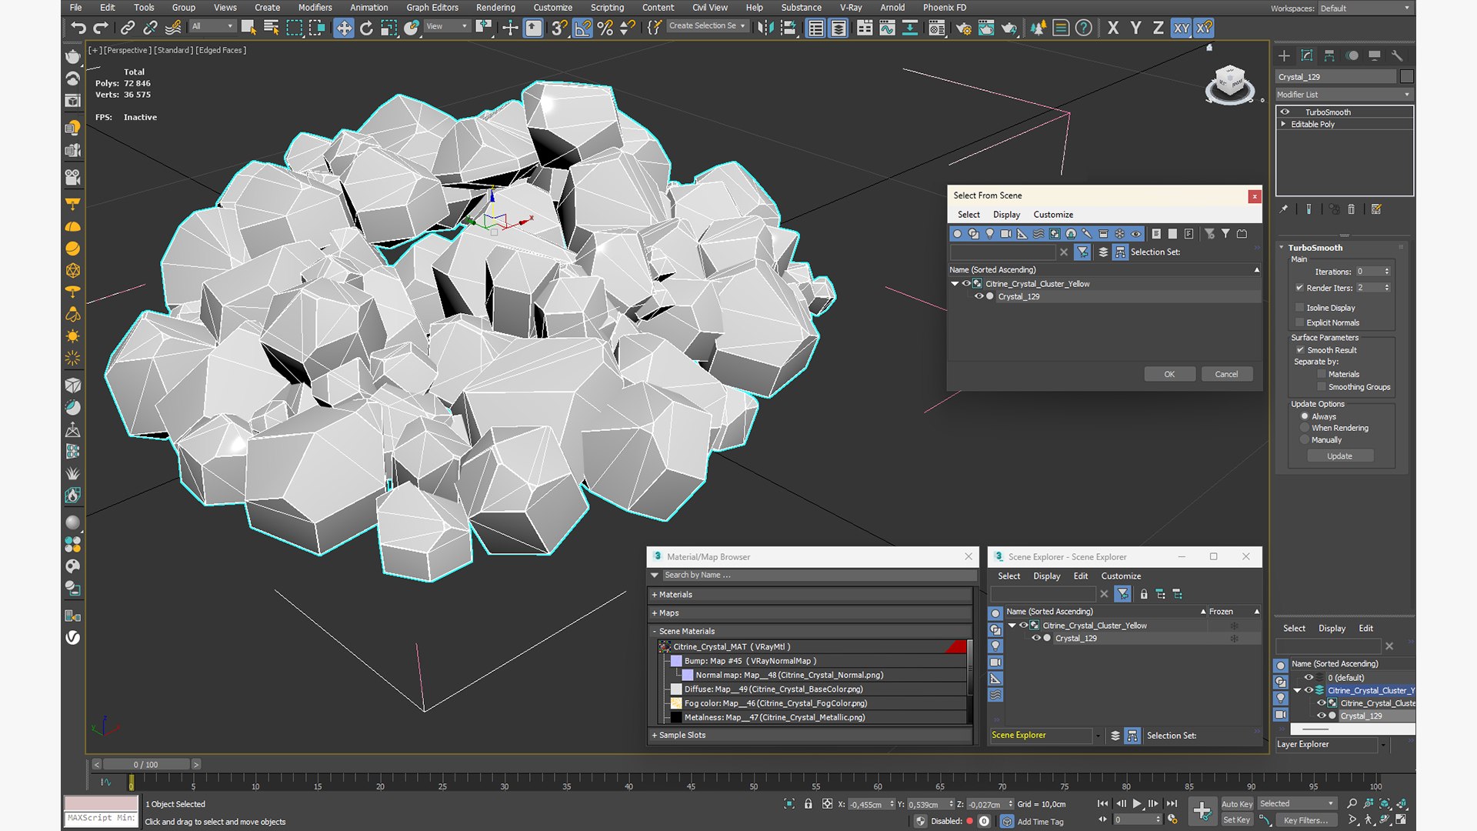1477x831 pixels.
Task: Toggle Percent Snap in the toolbar
Action: 605,28
